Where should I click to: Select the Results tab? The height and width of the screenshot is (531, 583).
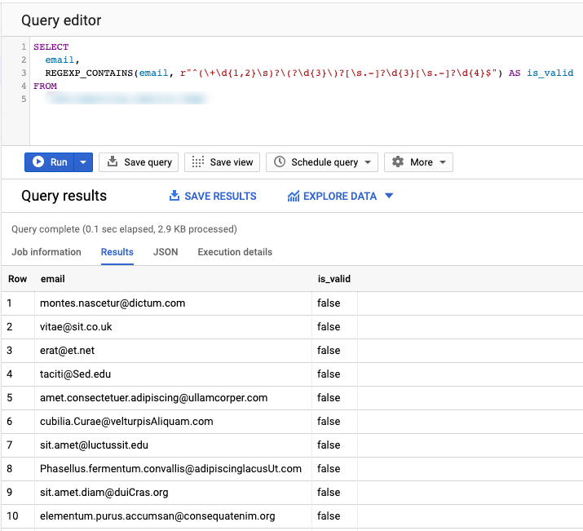click(117, 252)
